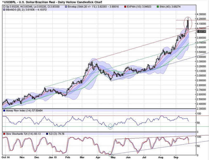Click the %D (3): 79.76 label
Screen dimensions: 209x160
point(56,134)
